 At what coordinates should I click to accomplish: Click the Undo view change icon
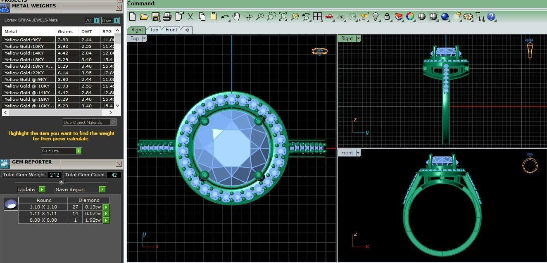point(306,17)
